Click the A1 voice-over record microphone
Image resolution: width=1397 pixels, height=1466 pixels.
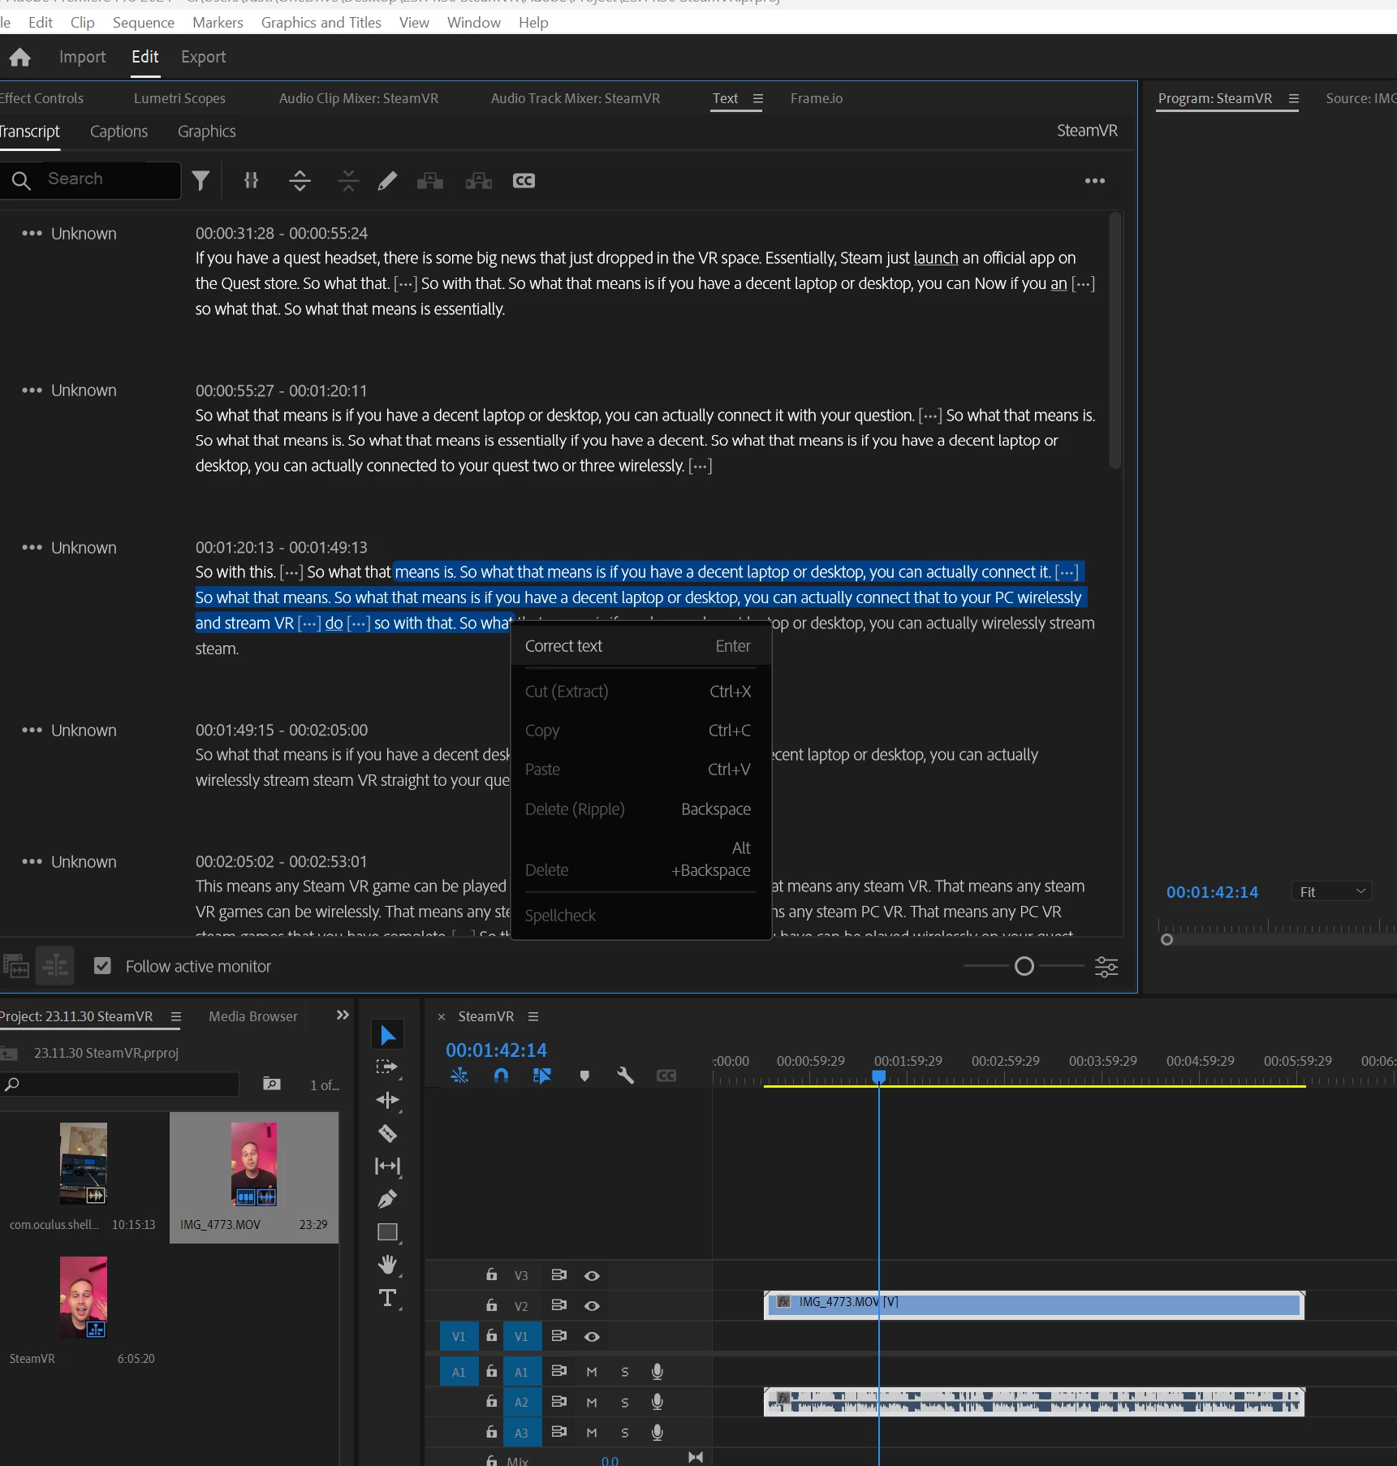(x=658, y=1372)
